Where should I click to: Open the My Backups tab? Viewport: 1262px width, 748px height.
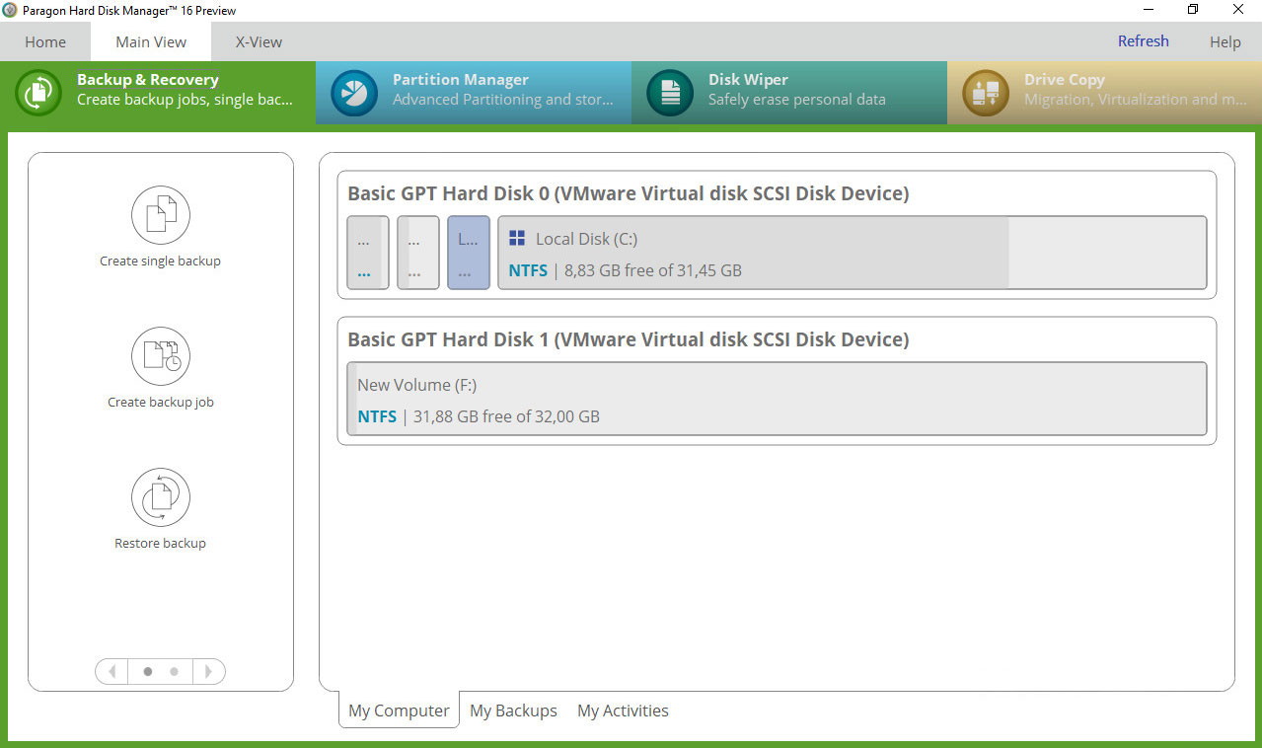pos(513,711)
